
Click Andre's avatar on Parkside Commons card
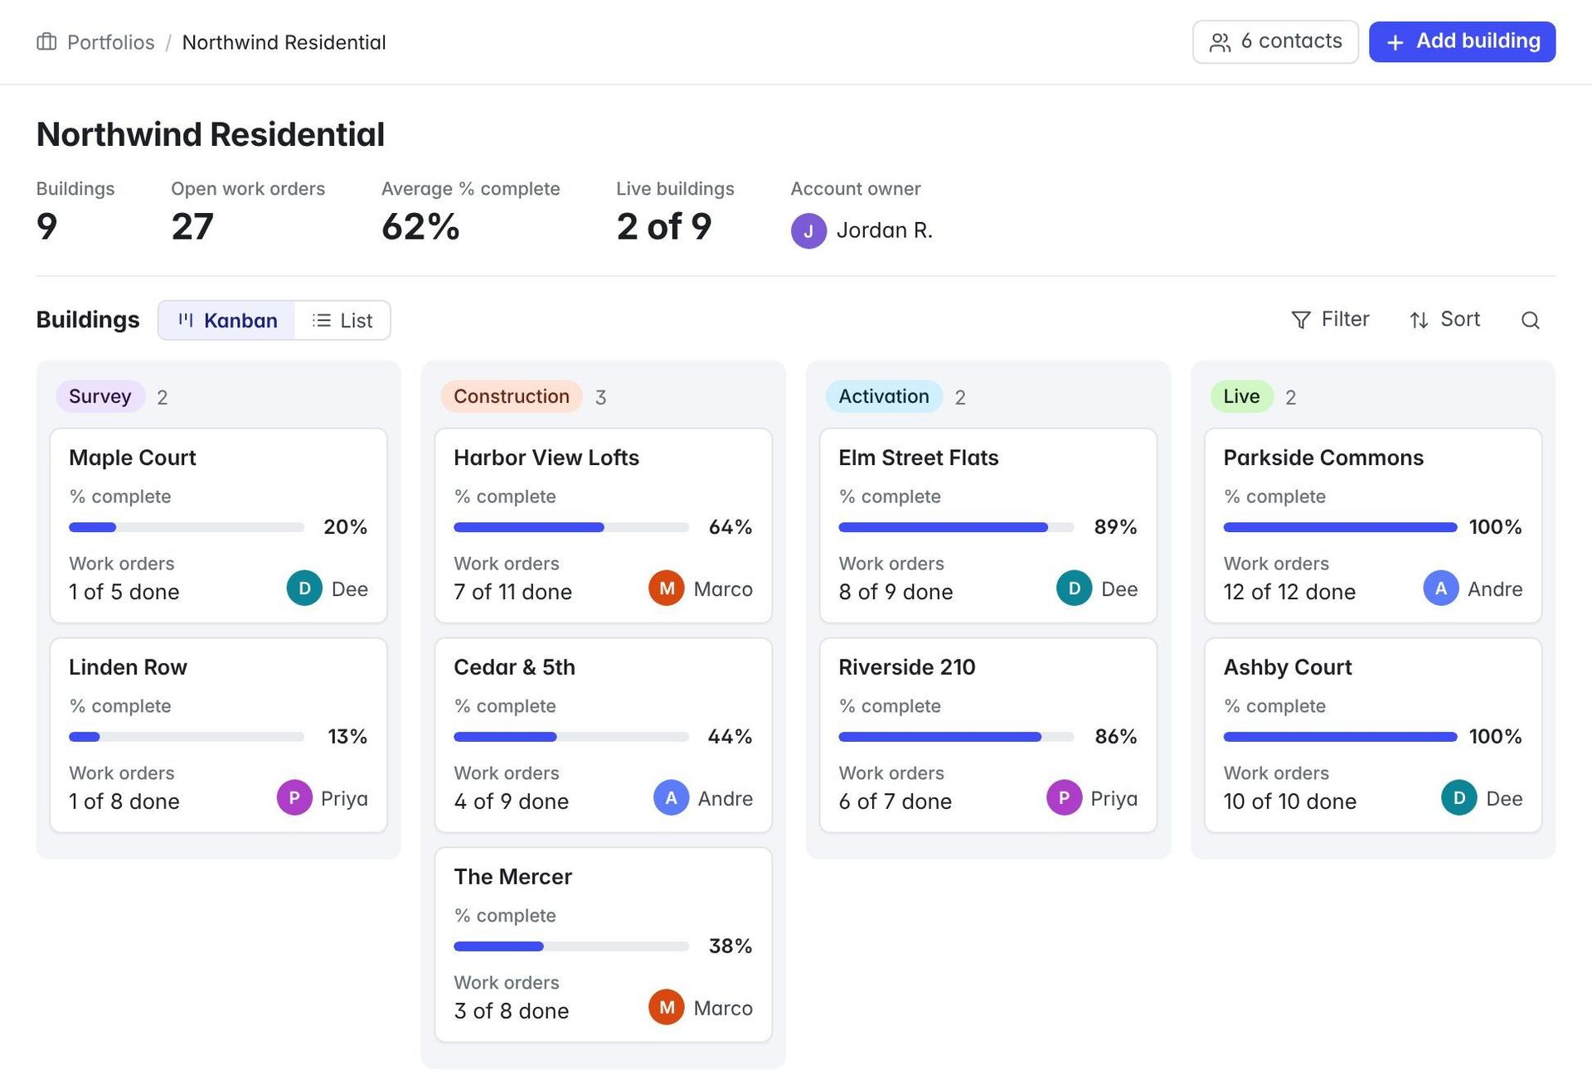[1441, 588]
